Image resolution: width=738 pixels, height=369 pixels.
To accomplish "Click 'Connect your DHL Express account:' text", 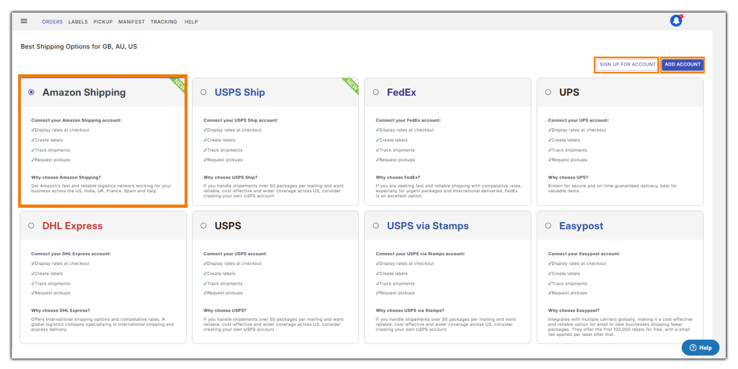I will point(71,254).
